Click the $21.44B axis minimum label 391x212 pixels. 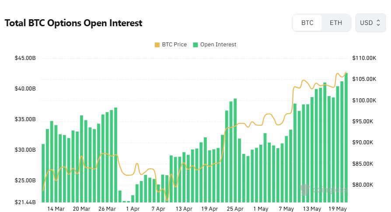(25, 202)
